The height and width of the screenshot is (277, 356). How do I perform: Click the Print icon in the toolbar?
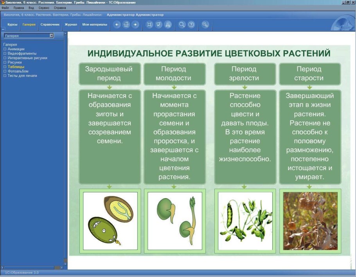pyautogui.click(x=168, y=25)
